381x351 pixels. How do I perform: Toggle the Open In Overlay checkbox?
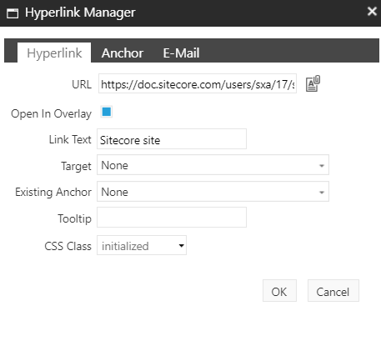[107, 112]
